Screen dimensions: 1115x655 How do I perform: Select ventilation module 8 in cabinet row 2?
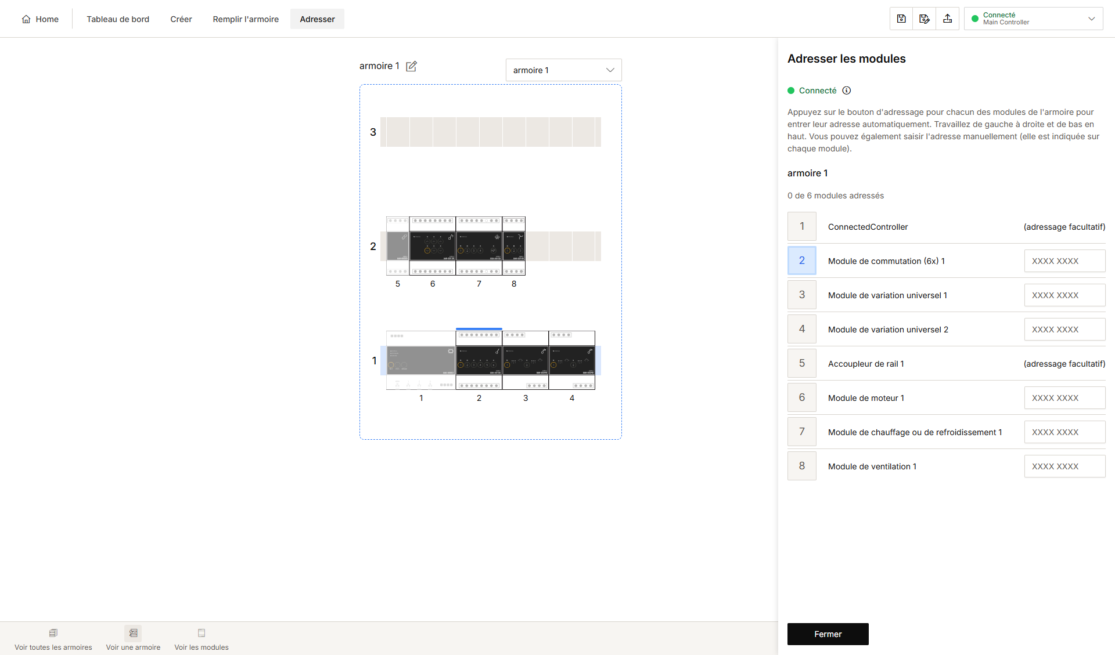click(514, 246)
